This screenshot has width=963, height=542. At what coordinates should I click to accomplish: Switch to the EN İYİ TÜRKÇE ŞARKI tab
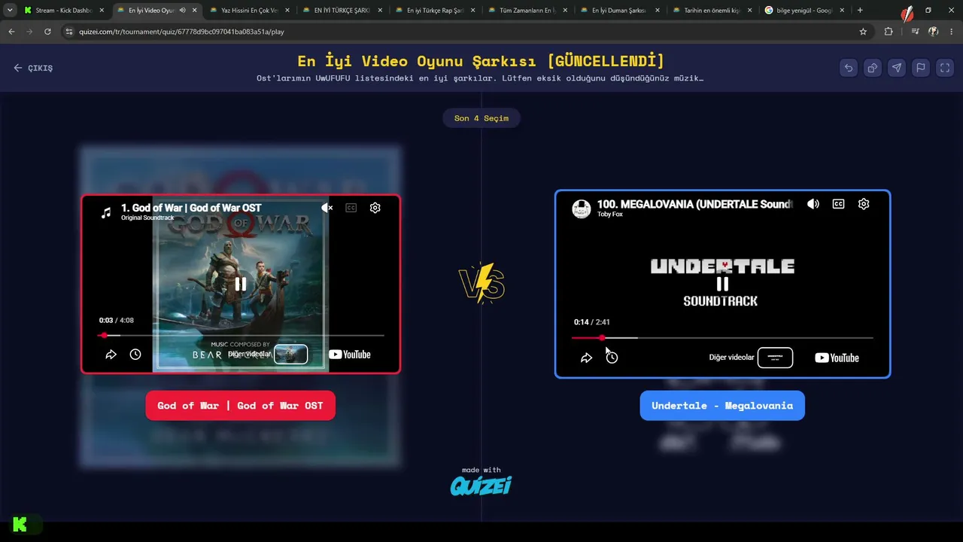pos(342,11)
